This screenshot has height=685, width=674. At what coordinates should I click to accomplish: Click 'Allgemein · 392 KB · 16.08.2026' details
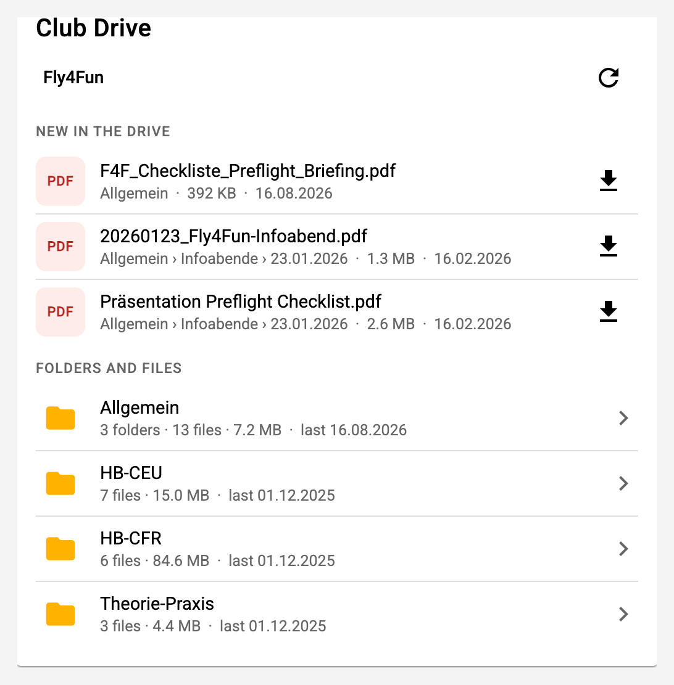click(x=216, y=193)
